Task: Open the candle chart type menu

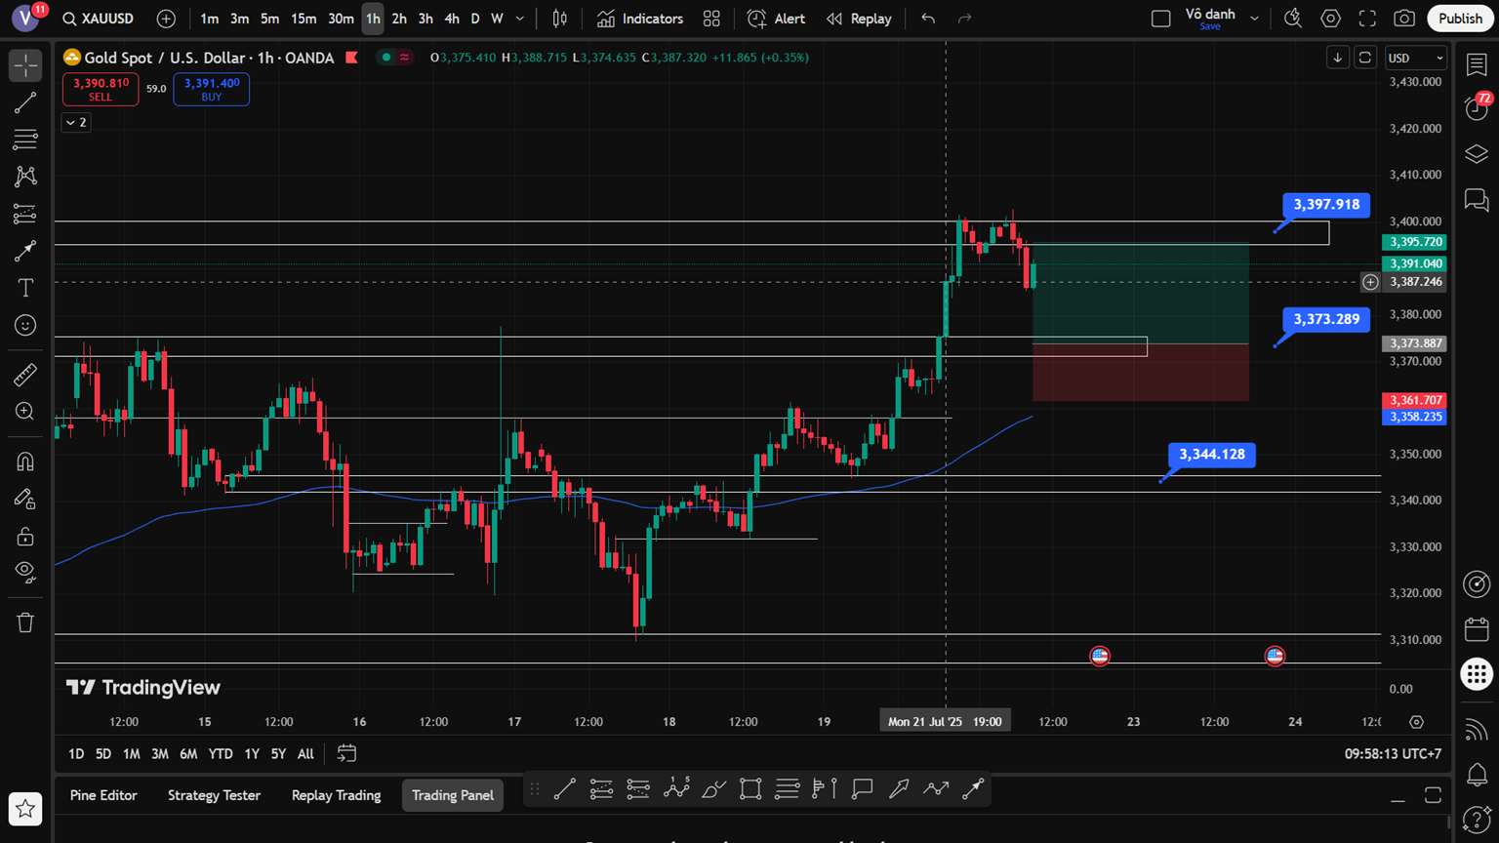Action: point(560,19)
